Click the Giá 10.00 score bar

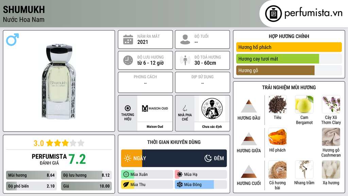pos(86,186)
